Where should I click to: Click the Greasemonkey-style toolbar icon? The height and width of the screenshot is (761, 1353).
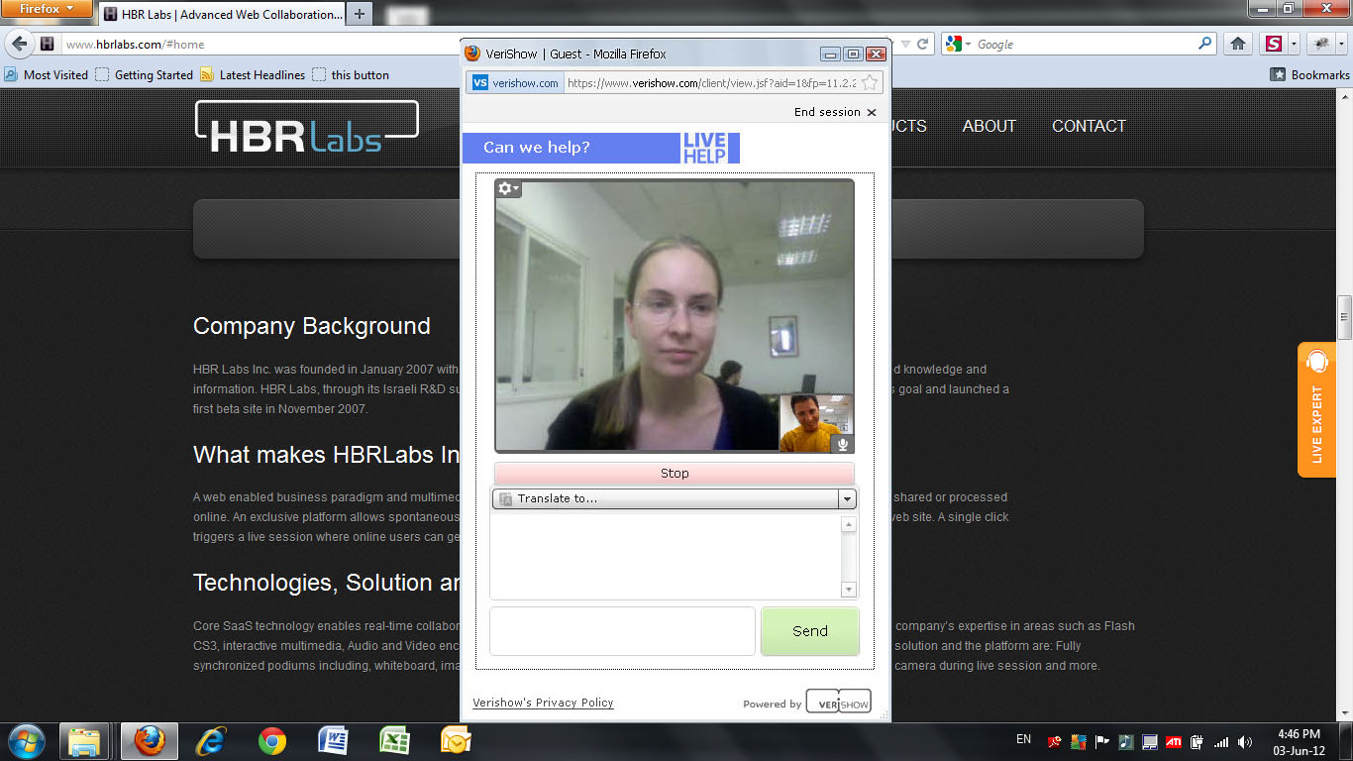(1320, 44)
